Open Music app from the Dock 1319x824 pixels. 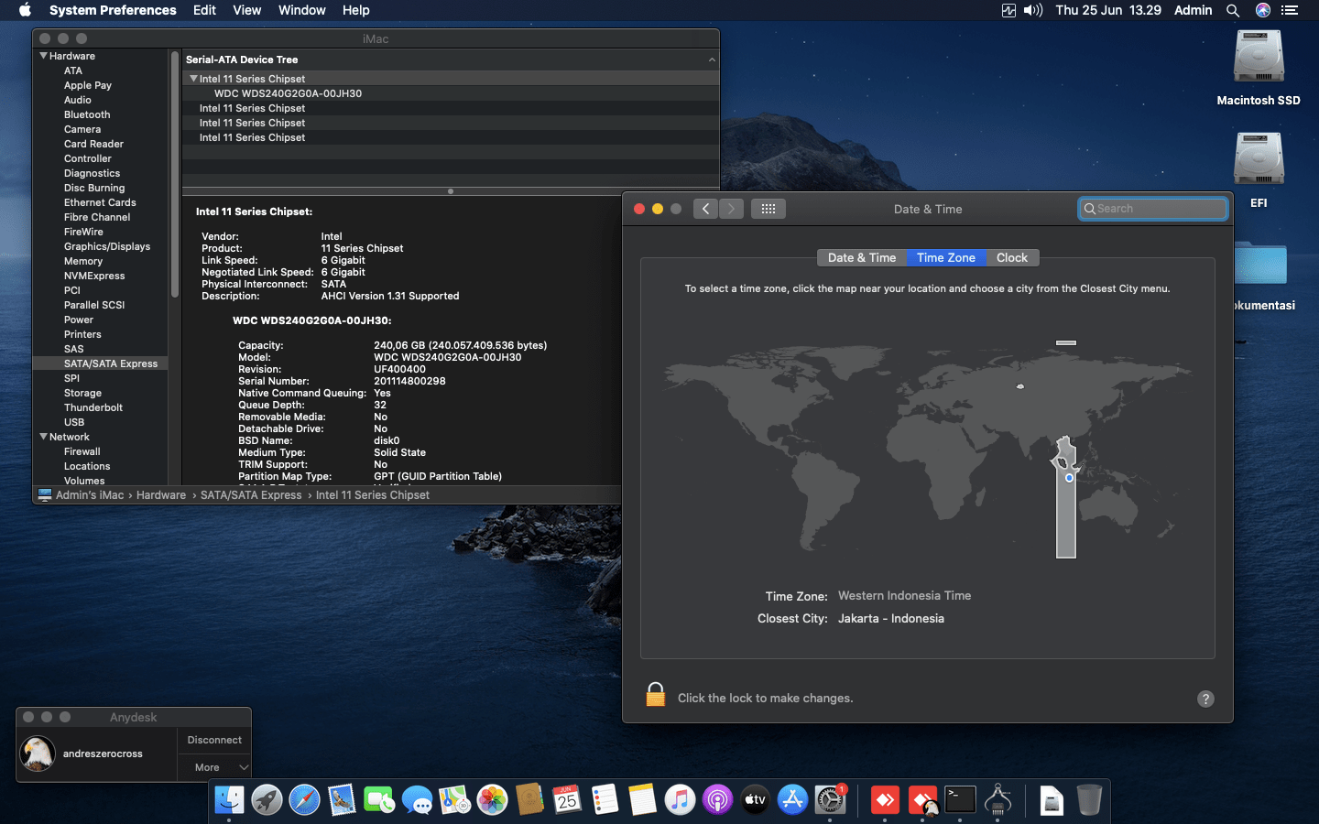click(x=680, y=800)
